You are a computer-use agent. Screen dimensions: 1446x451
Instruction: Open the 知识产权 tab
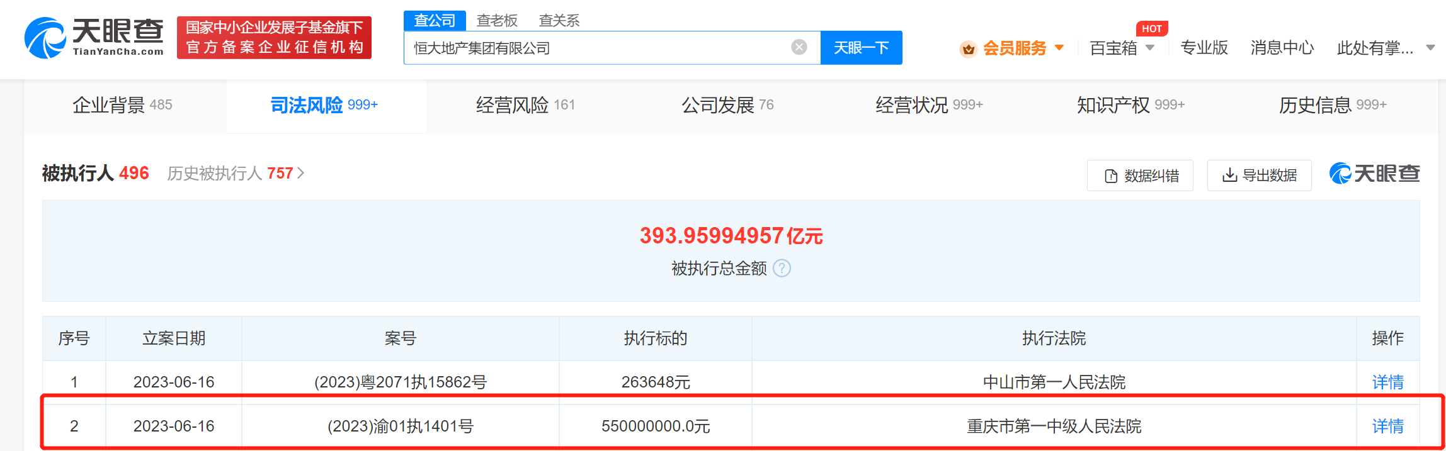point(1130,105)
